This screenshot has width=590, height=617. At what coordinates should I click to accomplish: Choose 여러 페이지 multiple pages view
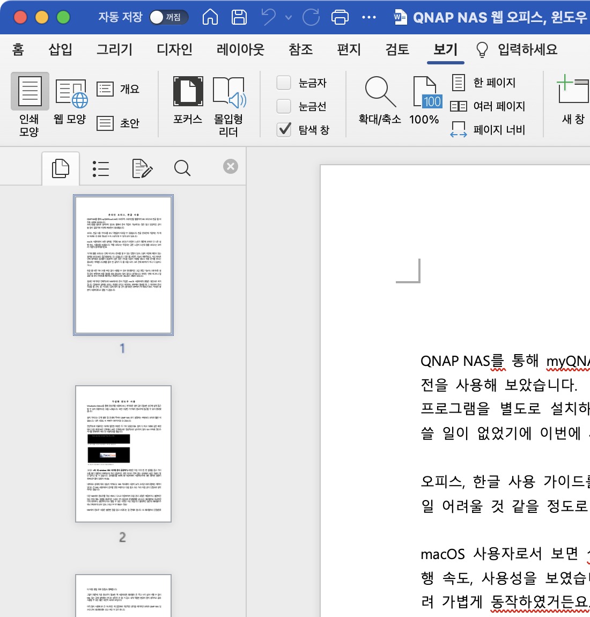point(488,106)
